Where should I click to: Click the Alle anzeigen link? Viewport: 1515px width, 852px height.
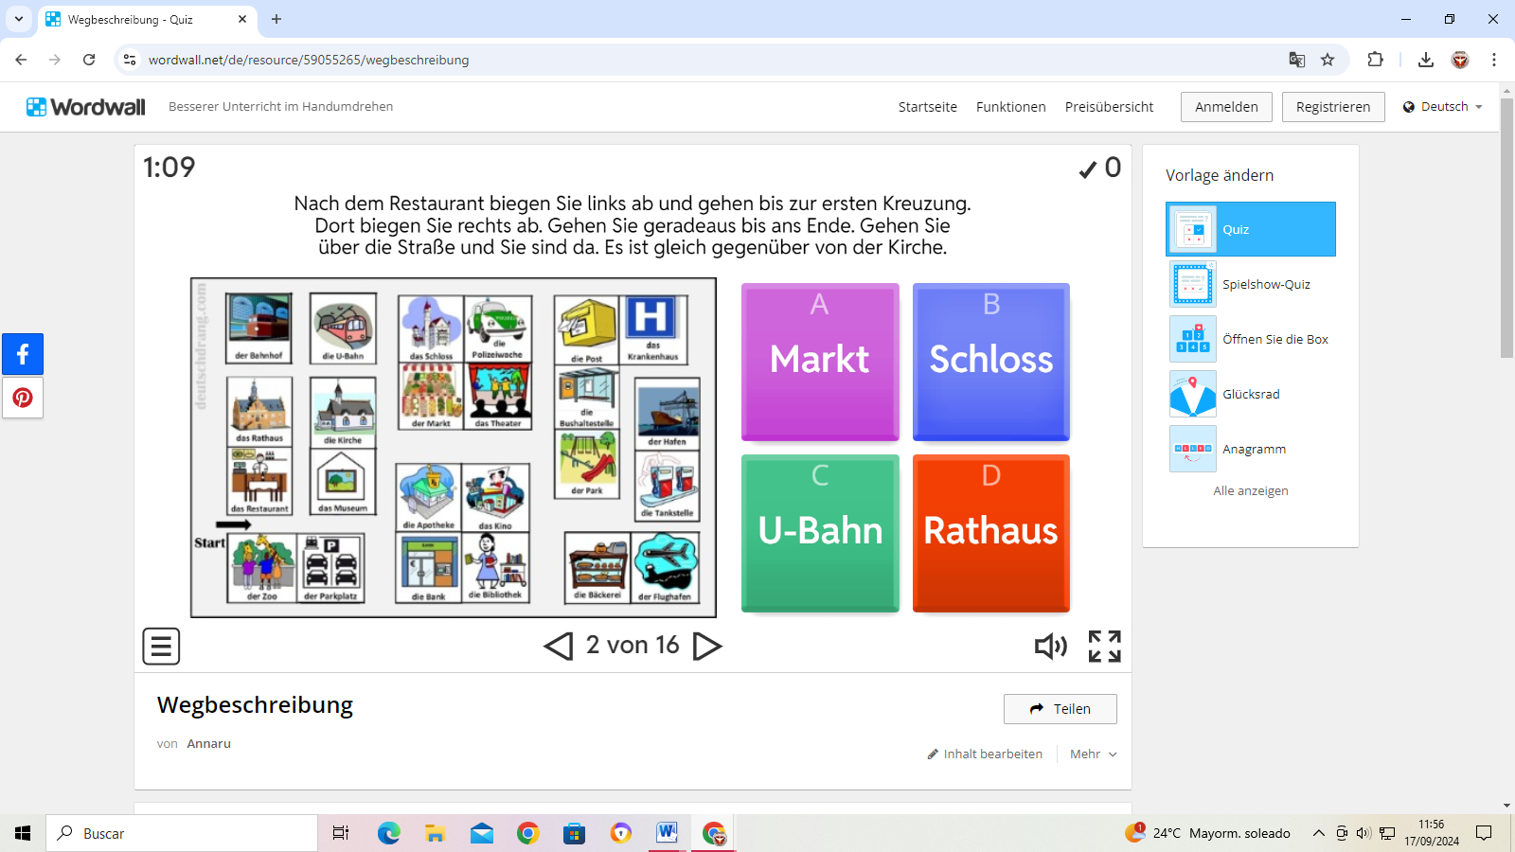tap(1251, 490)
